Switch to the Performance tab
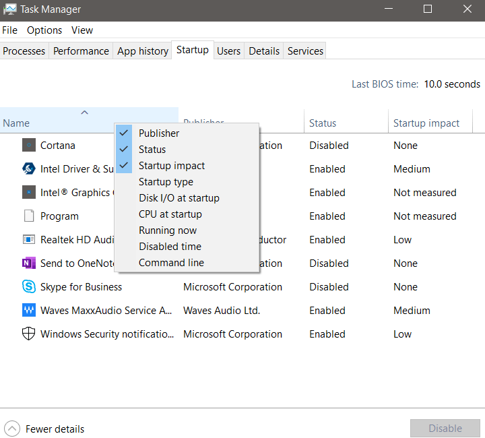Viewport: 485px width, 438px height. pos(81,51)
